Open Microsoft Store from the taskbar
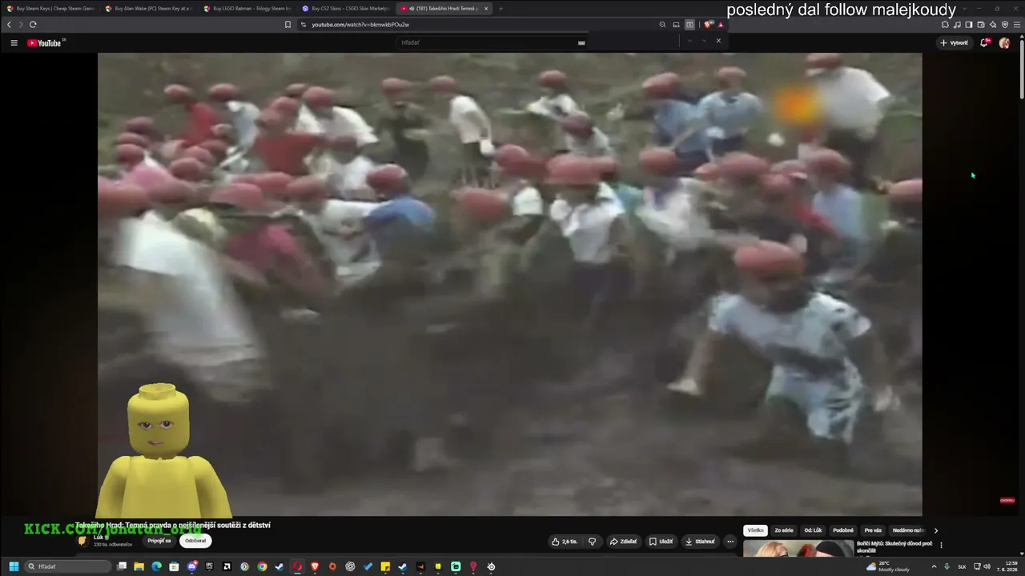The height and width of the screenshot is (576, 1025). [175, 566]
